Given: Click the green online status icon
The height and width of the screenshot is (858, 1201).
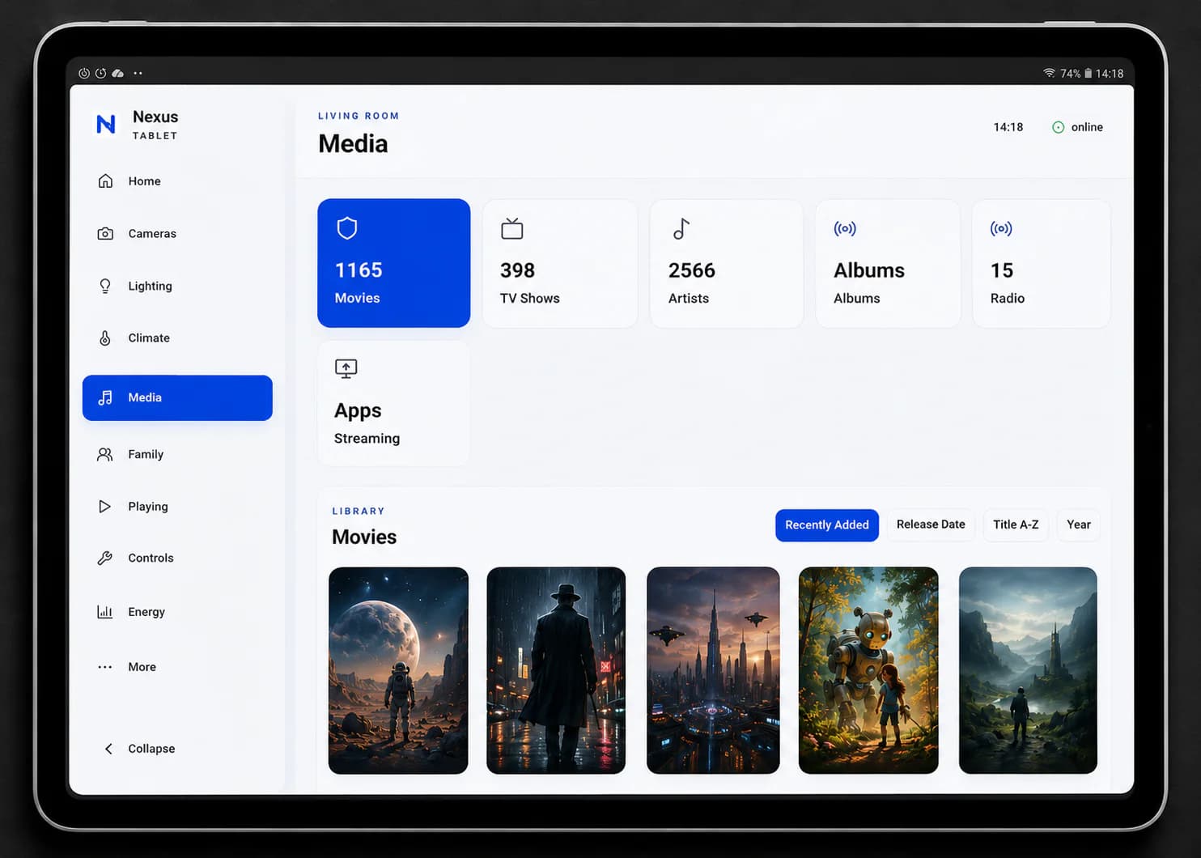Looking at the screenshot, I should click(x=1058, y=127).
